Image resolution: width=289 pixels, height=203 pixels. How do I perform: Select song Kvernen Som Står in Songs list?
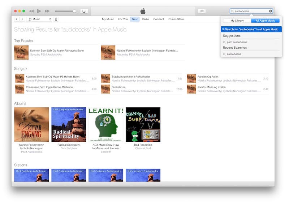[x=56, y=79]
